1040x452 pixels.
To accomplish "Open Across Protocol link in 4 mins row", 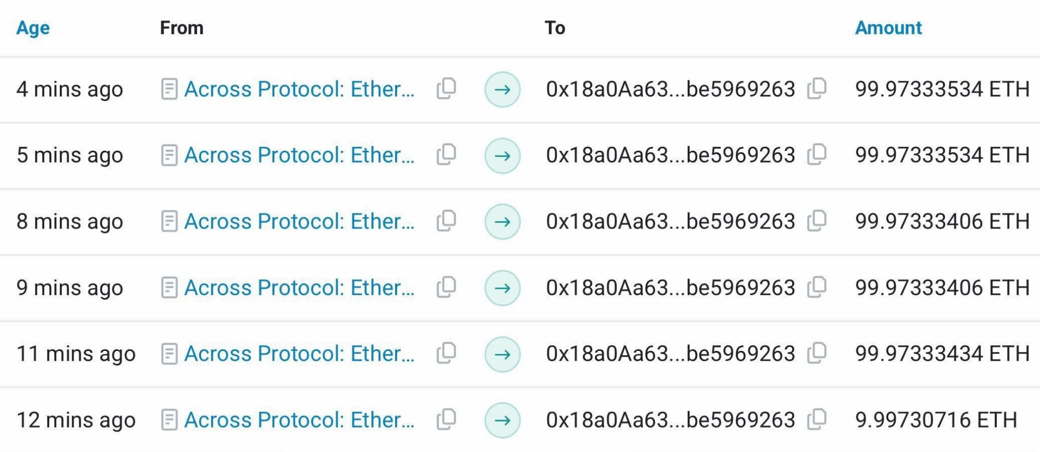I will pyautogui.click(x=299, y=89).
